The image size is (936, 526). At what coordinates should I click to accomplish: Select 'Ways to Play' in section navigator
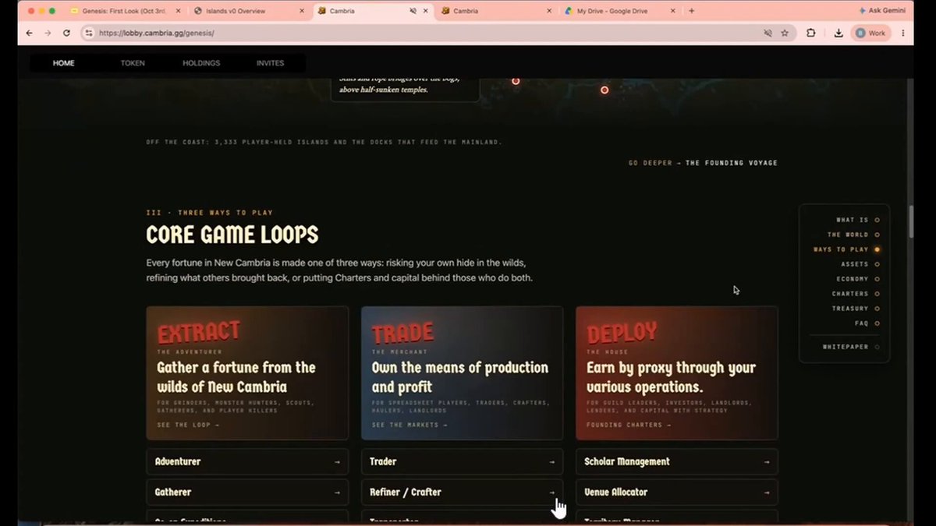point(846,249)
